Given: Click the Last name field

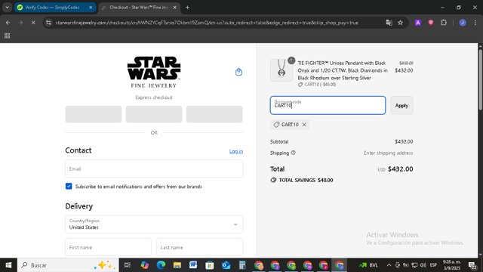Looking at the screenshot, I should [199, 247].
